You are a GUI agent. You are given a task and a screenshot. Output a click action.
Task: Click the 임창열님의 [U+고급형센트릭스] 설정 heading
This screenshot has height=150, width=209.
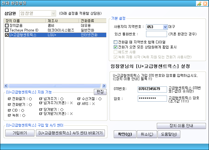coord(150,66)
